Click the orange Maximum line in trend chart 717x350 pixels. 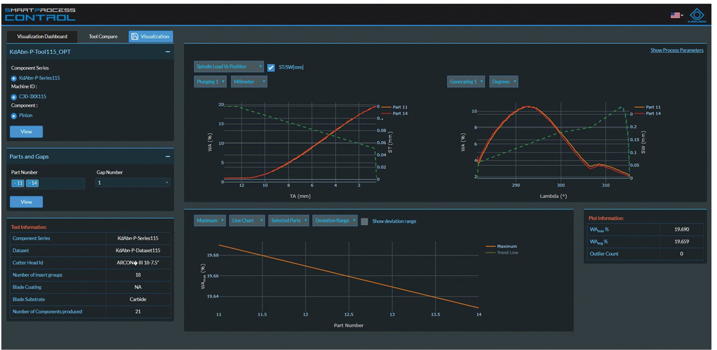[349, 276]
